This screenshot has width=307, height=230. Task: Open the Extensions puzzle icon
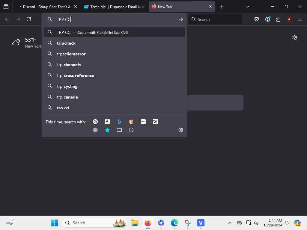pos(278,19)
